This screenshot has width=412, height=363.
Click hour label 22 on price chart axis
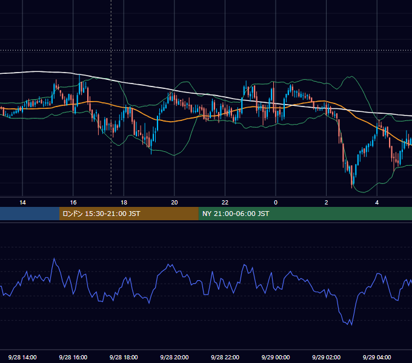click(225, 203)
